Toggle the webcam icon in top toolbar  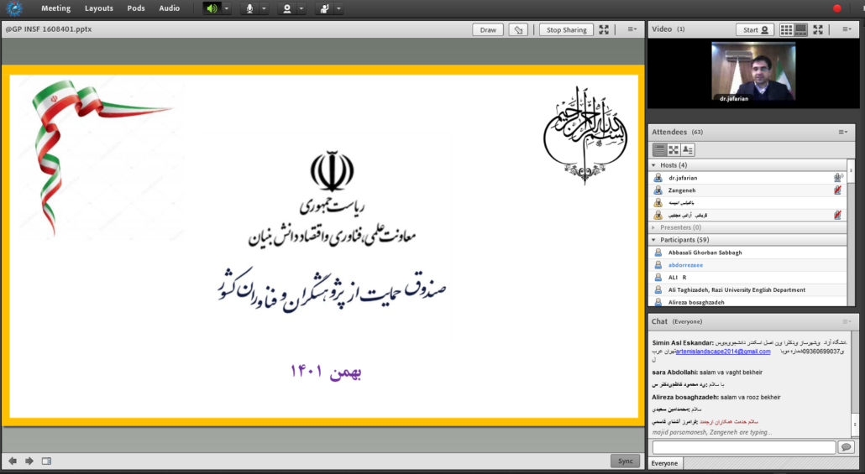pyautogui.click(x=287, y=8)
